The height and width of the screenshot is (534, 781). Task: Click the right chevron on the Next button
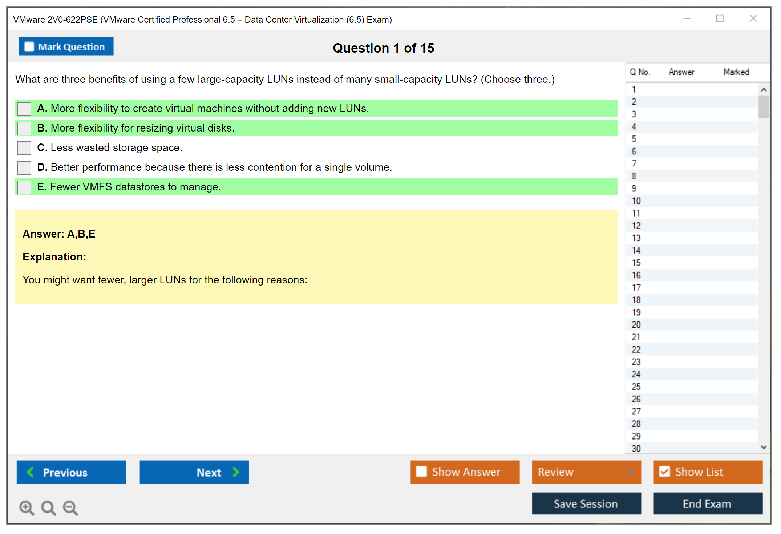pyautogui.click(x=236, y=472)
